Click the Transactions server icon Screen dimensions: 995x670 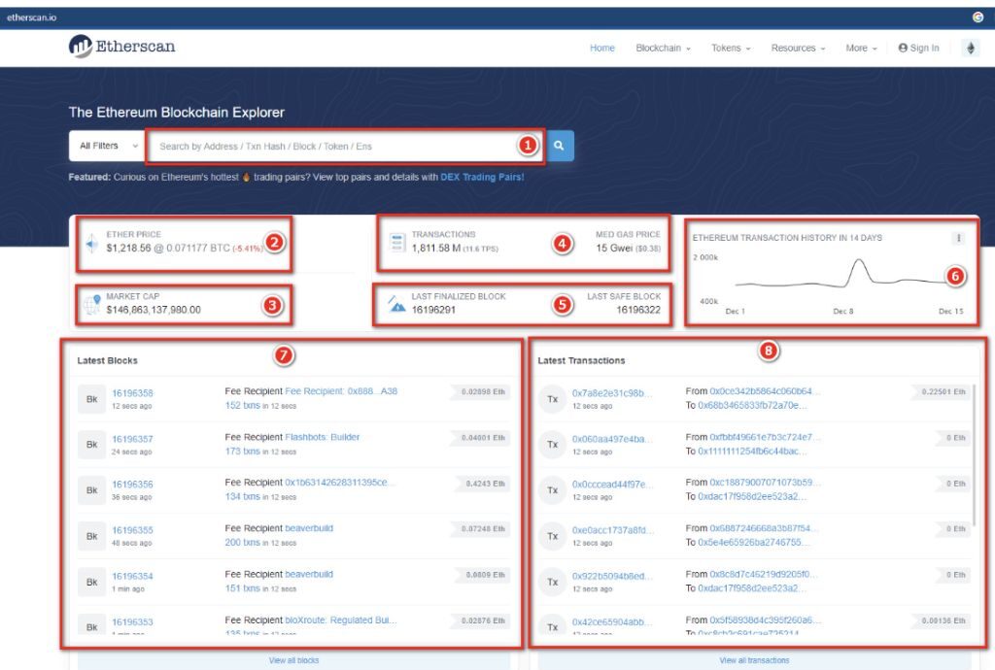(397, 242)
